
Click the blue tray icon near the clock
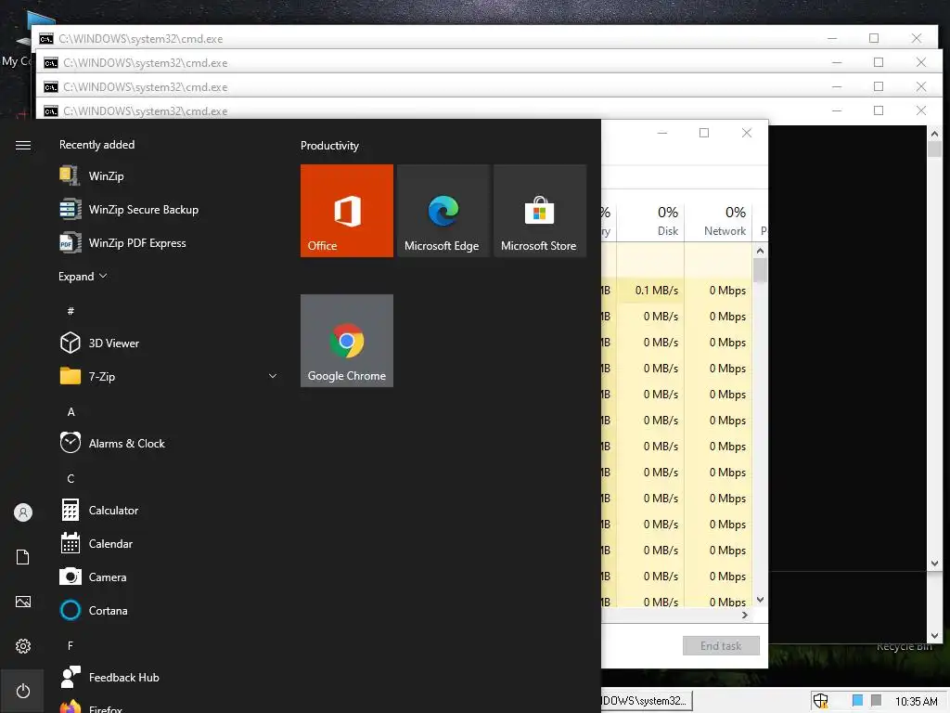click(x=857, y=700)
